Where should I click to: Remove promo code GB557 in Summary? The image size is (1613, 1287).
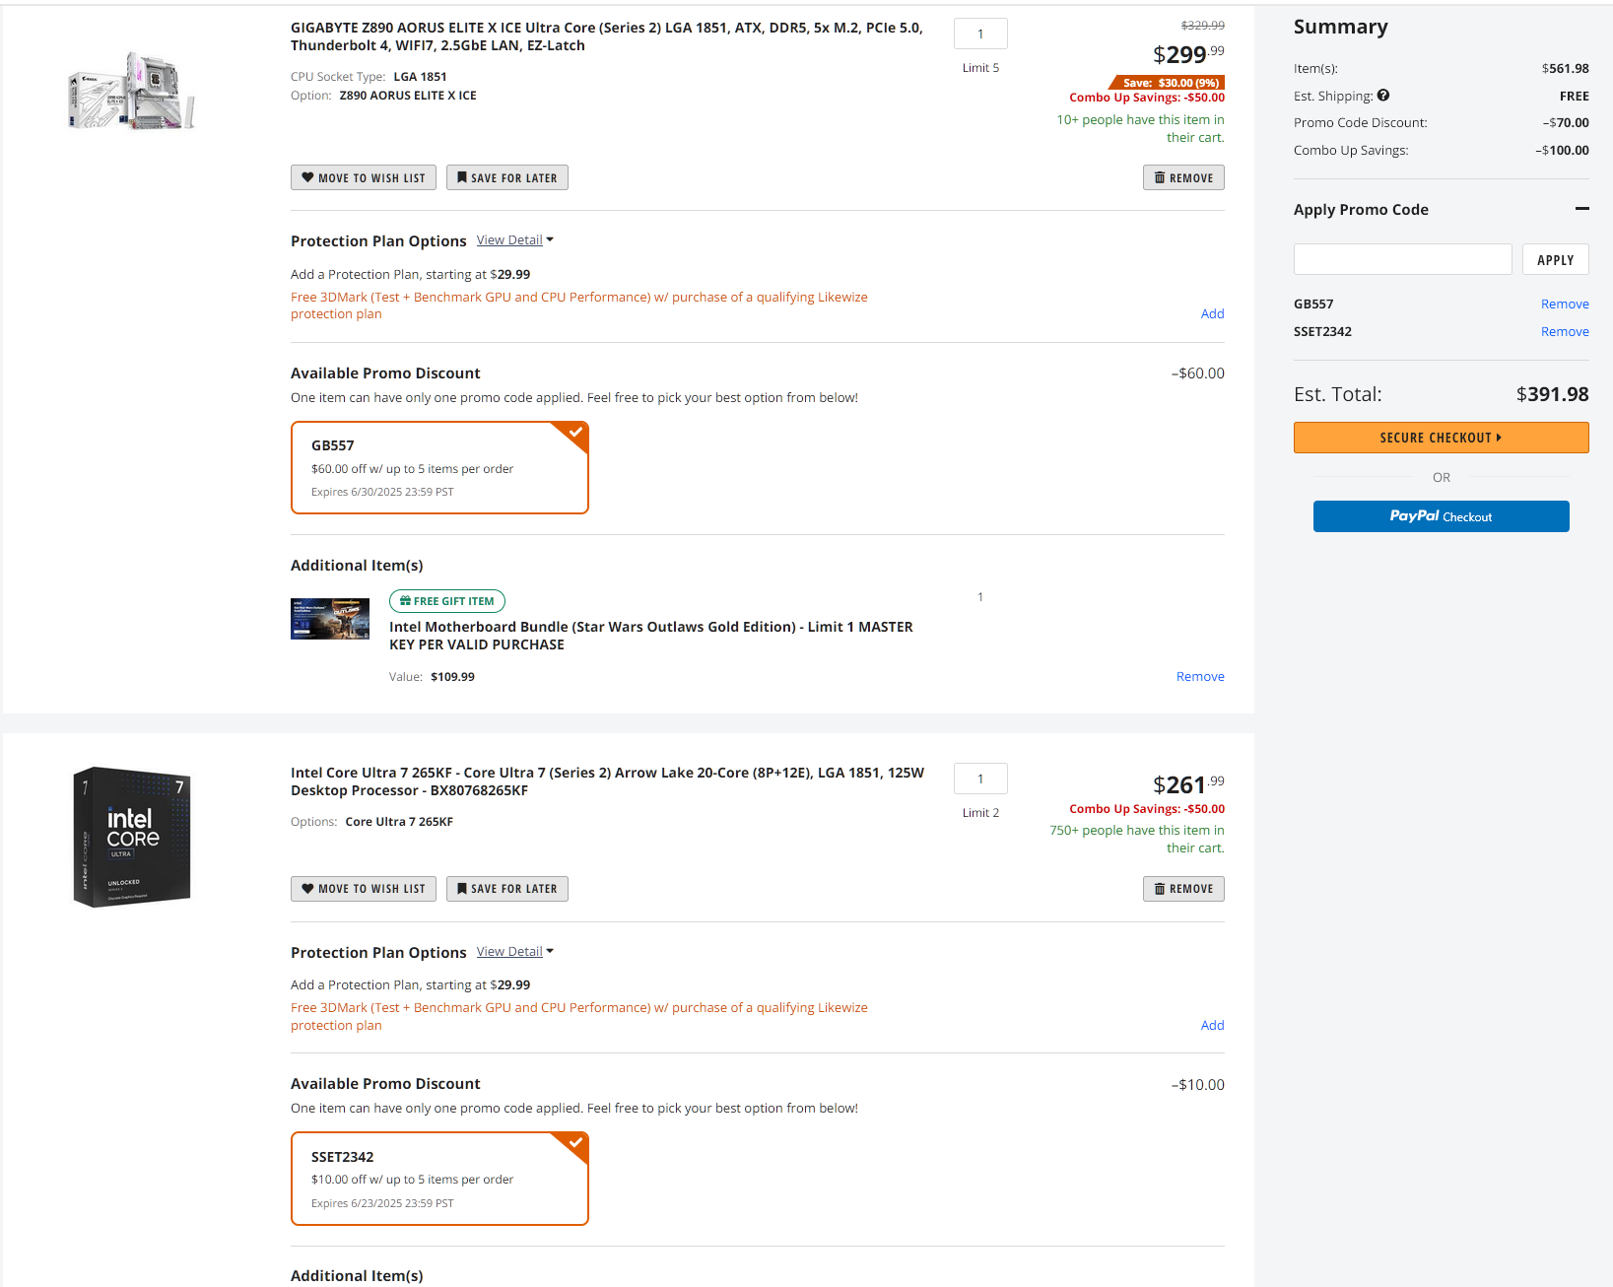click(x=1565, y=305)
